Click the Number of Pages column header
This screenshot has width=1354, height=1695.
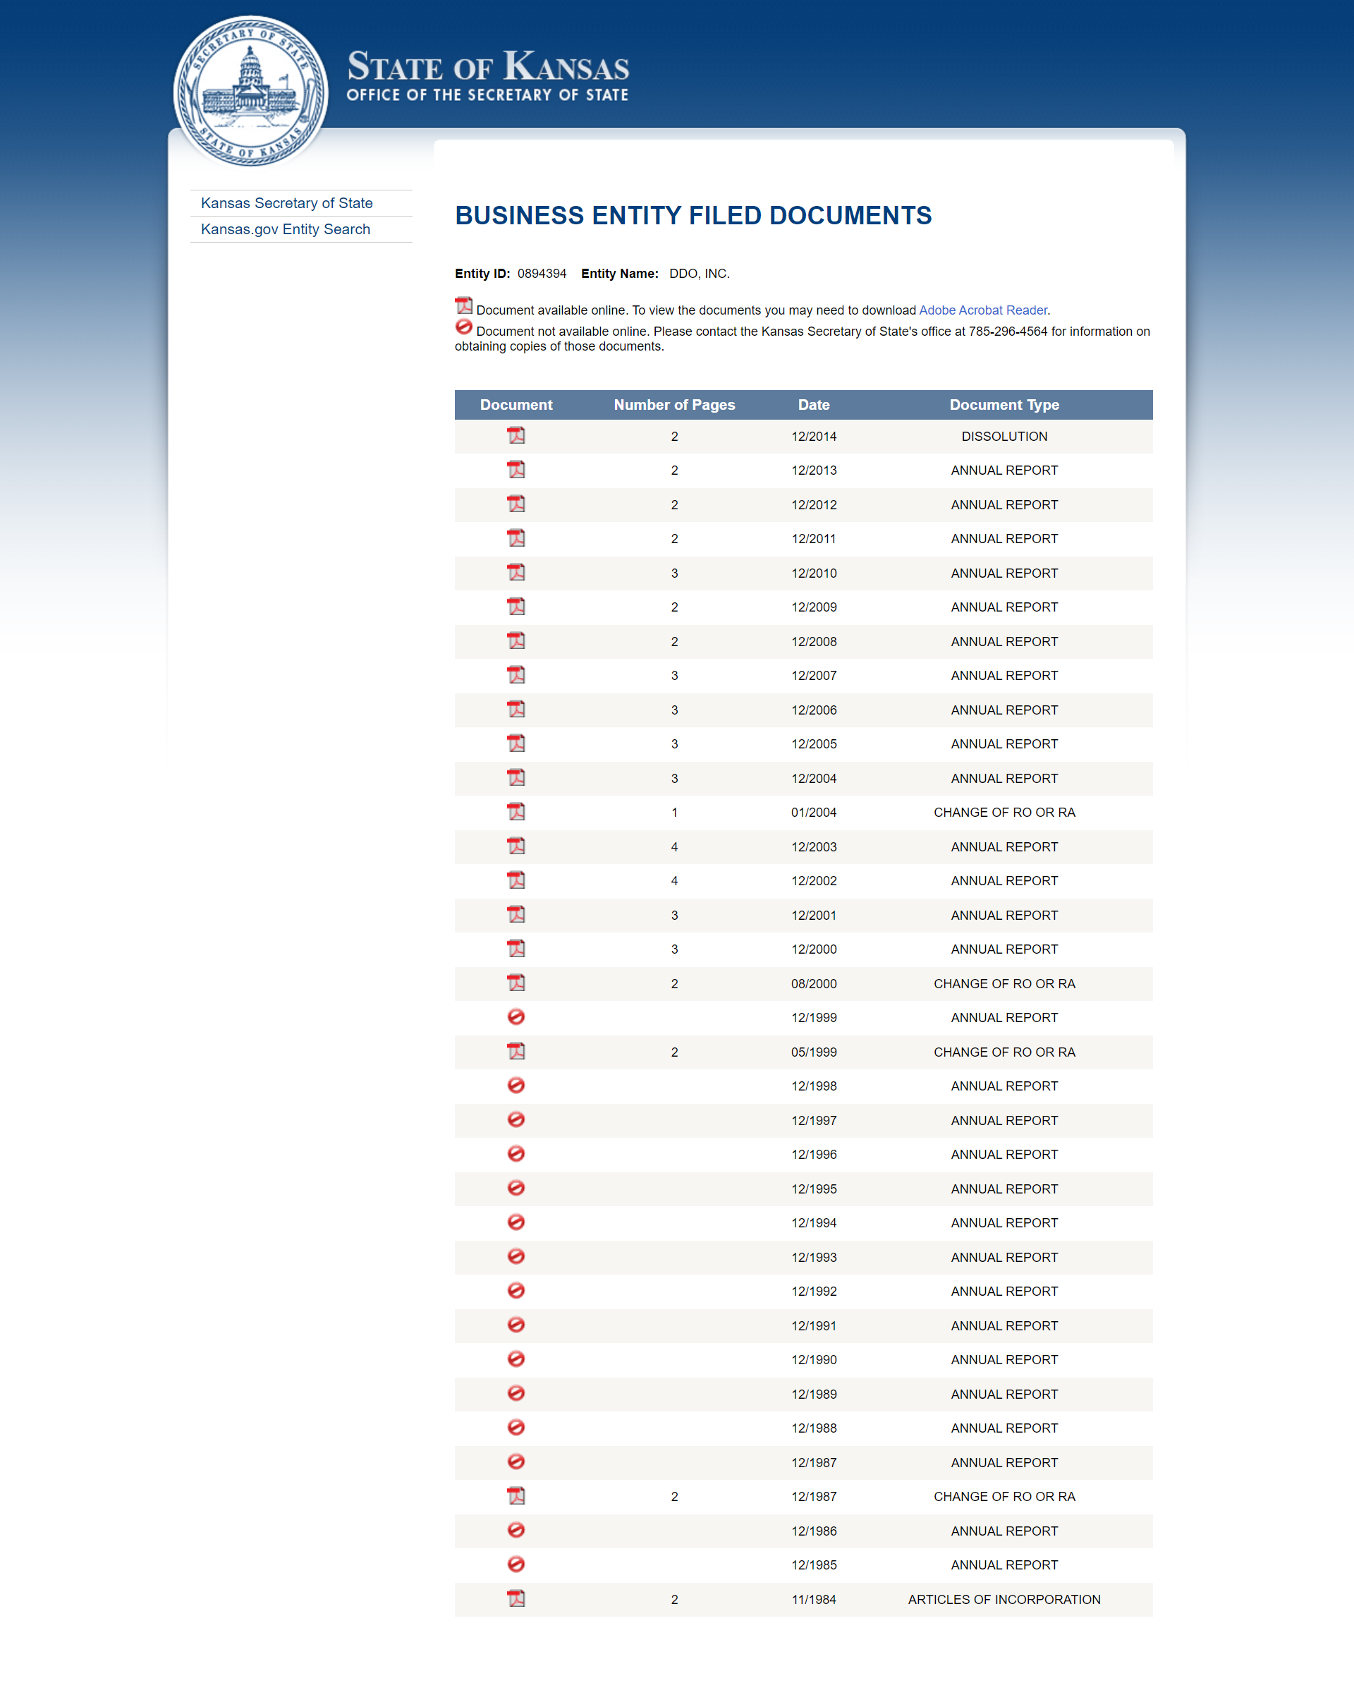pyautogui.click(x=674, y=405)
